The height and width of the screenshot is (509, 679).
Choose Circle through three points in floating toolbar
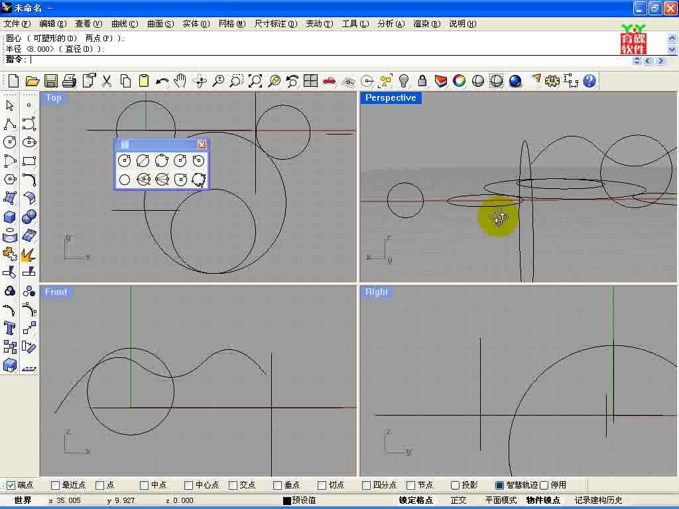[162, 161]
